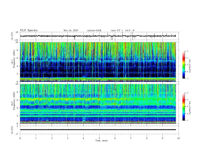Click the ch.3 black voltage trace
The width and height of the screenshot is (201, 155).
tap(98, 130)
